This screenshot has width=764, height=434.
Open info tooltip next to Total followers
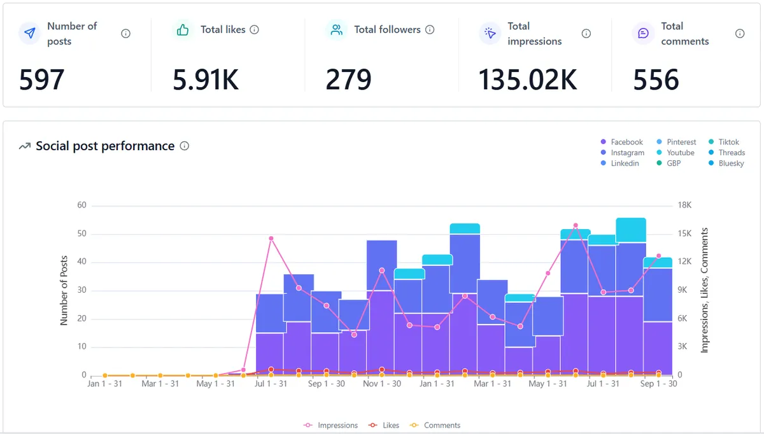[430, 30]
